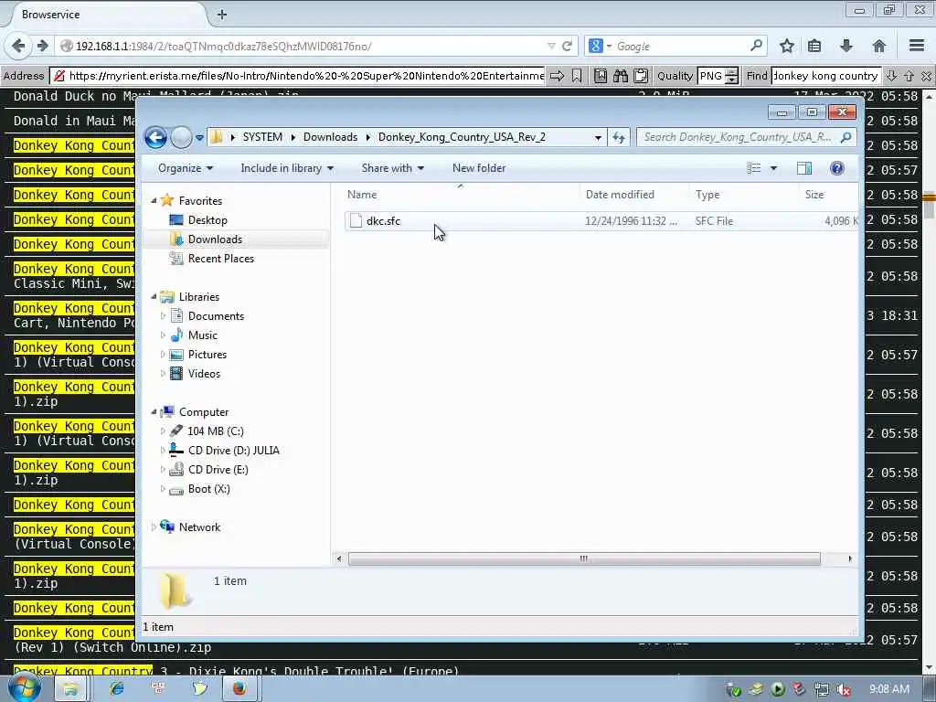Reload the page in Firefox
The image size is (936, 702).
[x=567, y=46]
